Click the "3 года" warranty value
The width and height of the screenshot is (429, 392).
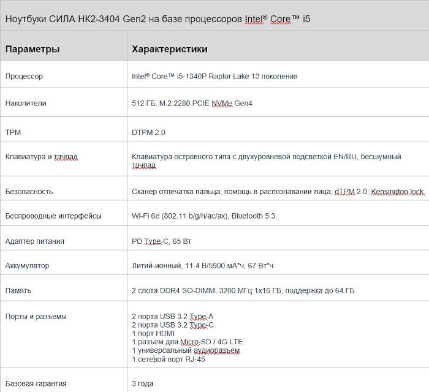(142, 383)
